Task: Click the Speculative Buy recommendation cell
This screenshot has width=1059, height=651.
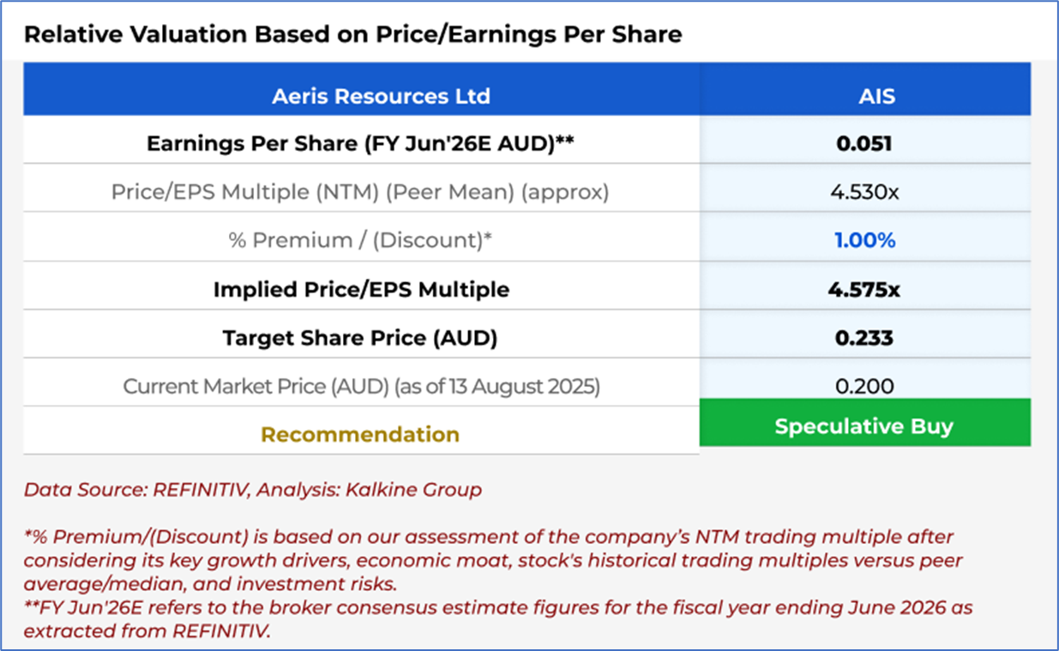Action: click(864, 426)
